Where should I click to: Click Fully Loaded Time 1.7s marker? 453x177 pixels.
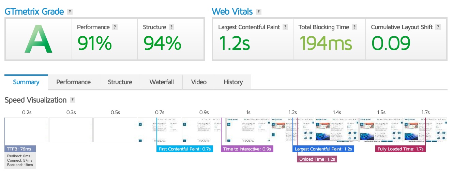point(401,149)
